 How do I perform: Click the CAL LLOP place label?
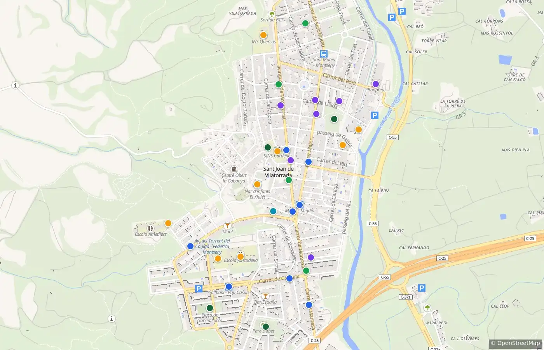500,306
